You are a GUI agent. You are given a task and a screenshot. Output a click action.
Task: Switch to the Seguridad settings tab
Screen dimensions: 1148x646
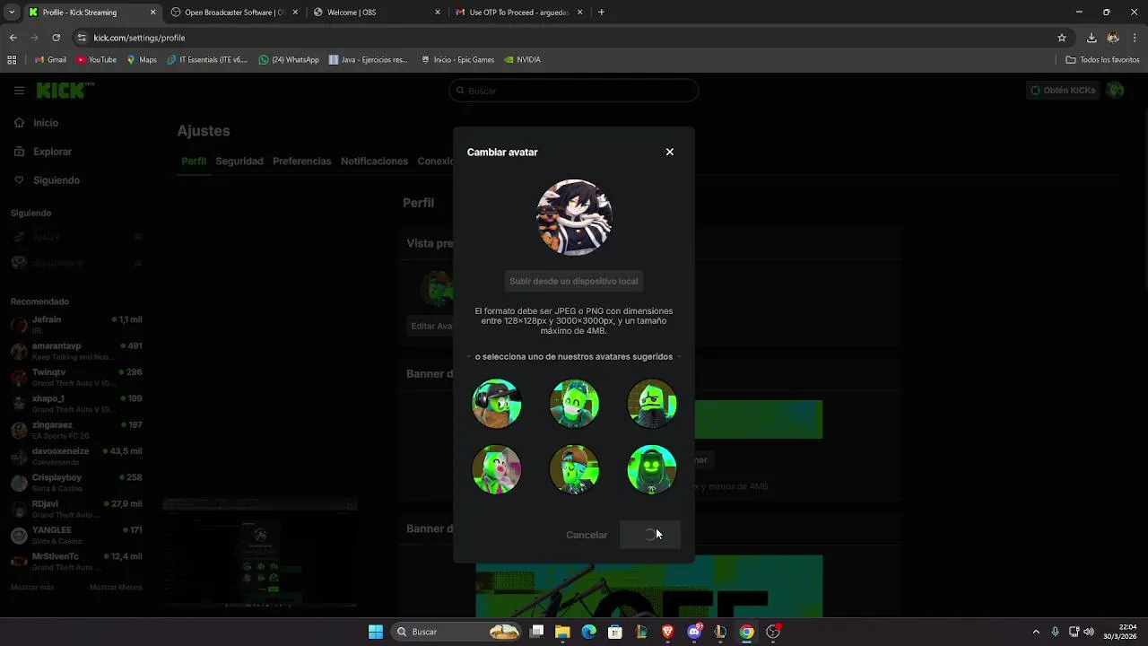[239, 161]
